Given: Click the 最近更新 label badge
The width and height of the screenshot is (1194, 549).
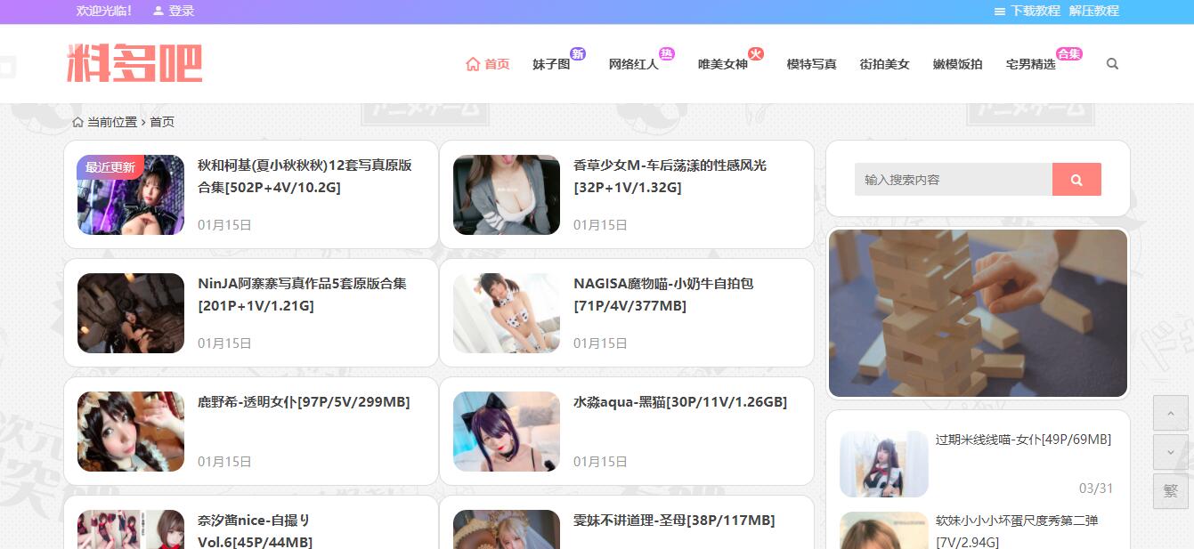Looking at the screenshot, I should point(110,167).
